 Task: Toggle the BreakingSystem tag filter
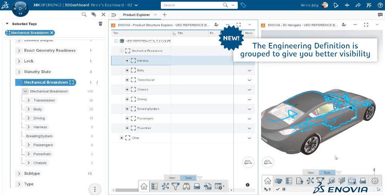[39, 136]
